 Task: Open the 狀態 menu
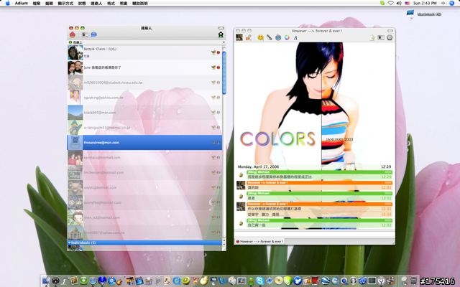click(x=82, y=3)
